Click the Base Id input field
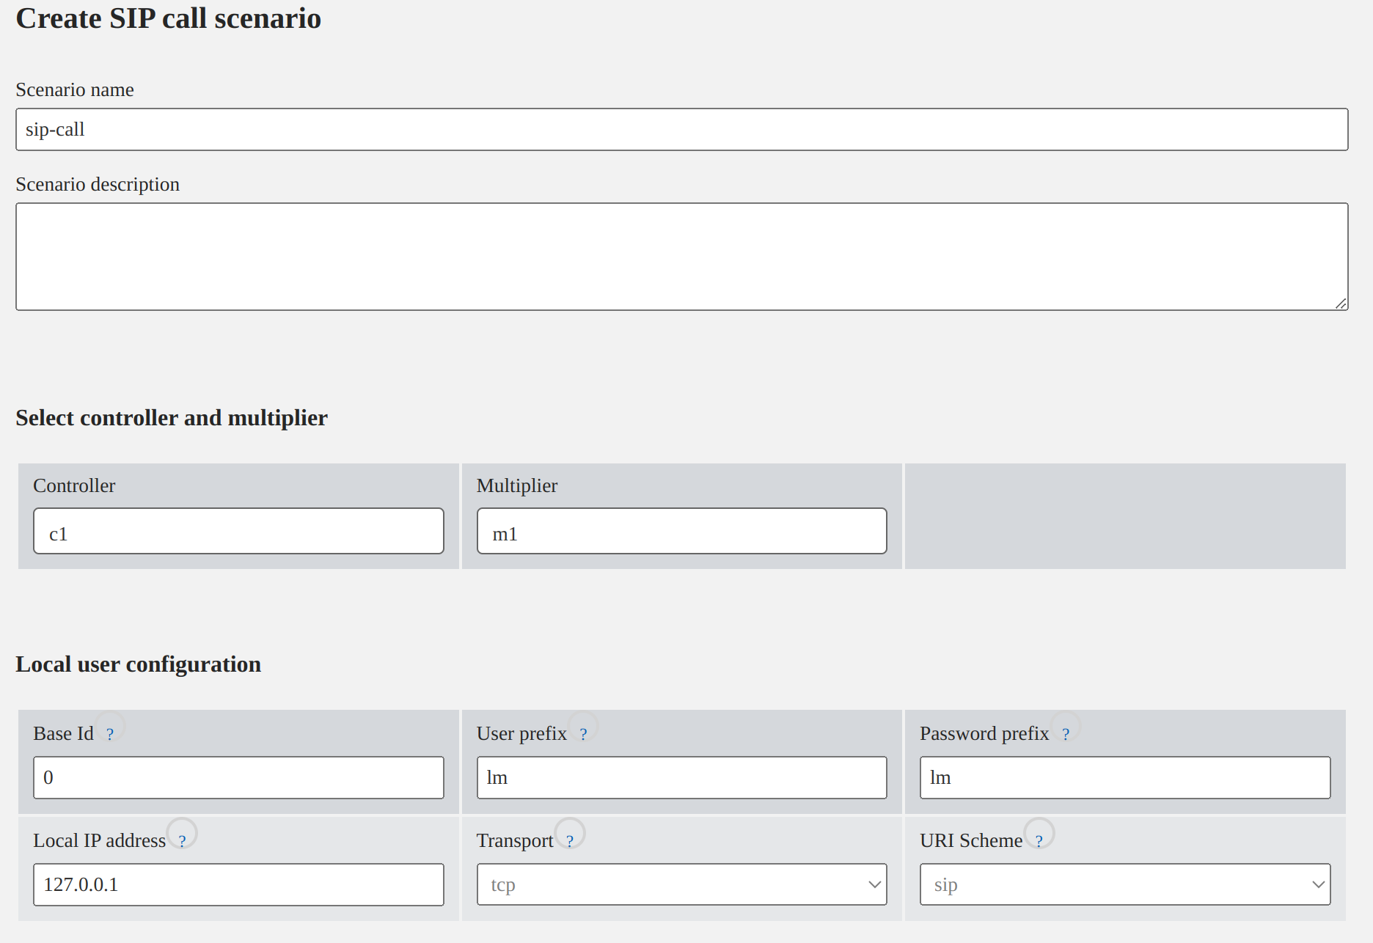The width and height of the screenshot is (1373, 943). pos(238,778)
